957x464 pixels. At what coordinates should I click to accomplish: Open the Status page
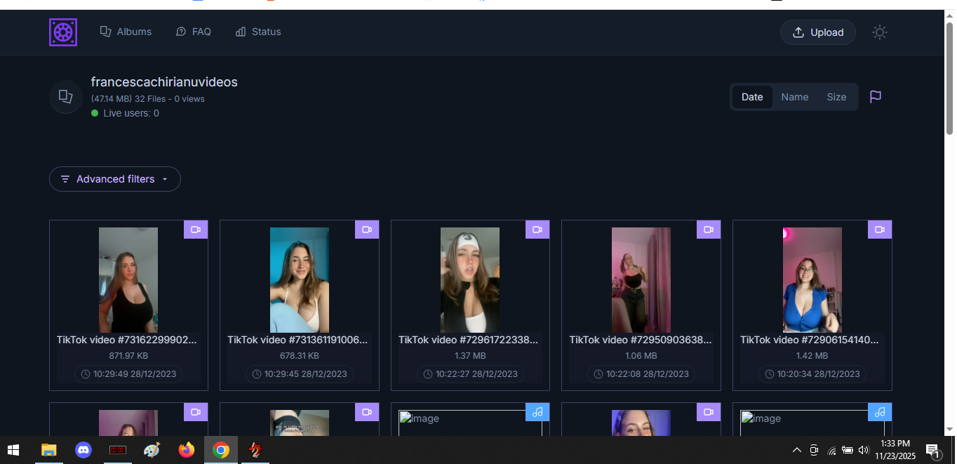(x=257, y=32)
